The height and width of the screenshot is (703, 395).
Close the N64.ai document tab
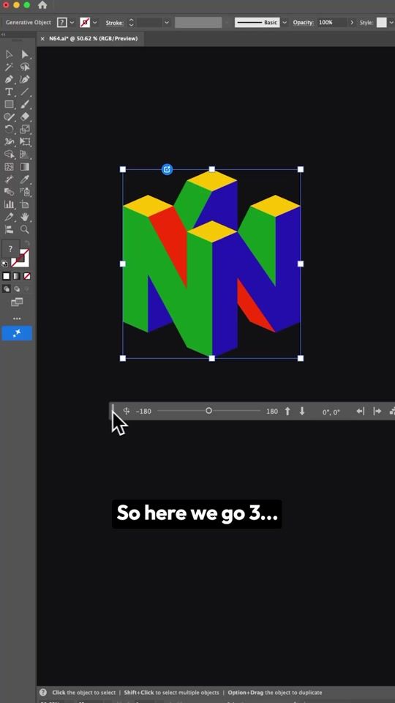[x=42, y=39]
